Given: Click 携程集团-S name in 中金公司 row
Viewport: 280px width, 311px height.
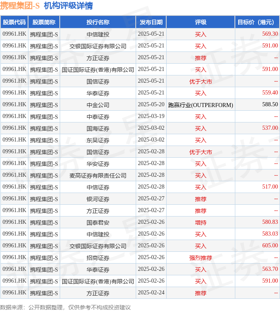Looking at the screenshot, I should coord(44,105).
